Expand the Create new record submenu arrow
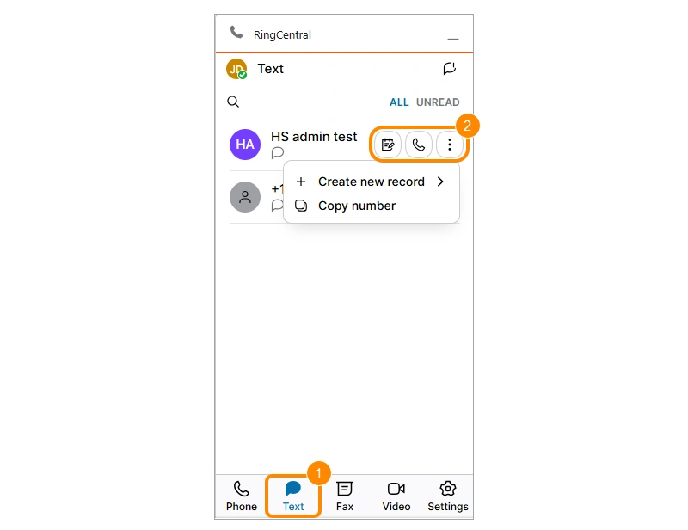688x530 pixels. point(440,182)
